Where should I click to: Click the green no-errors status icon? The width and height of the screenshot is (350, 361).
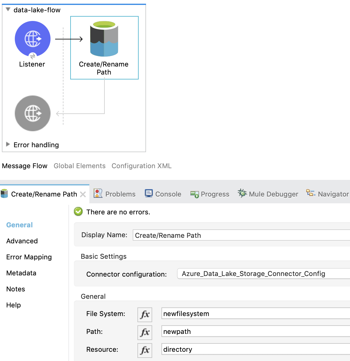pos(78,212)
